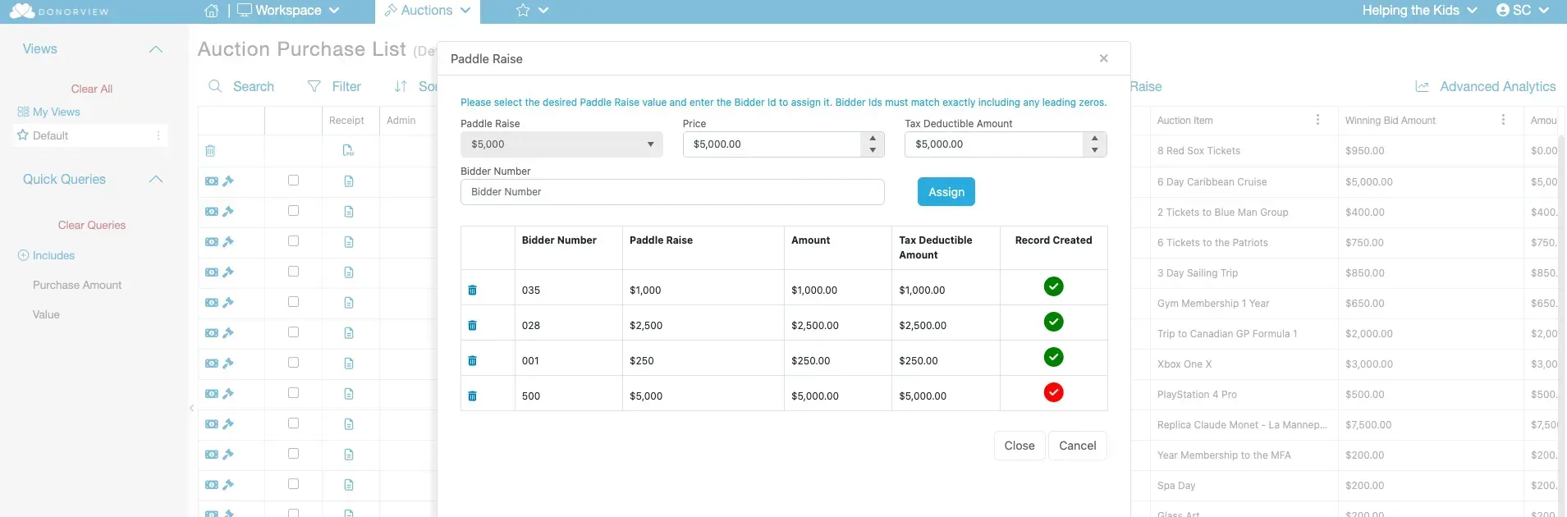Viewport: 1567px width, 517px height.
Task: Delete paddle raise for bidder 028
Action: pos(472,326)
